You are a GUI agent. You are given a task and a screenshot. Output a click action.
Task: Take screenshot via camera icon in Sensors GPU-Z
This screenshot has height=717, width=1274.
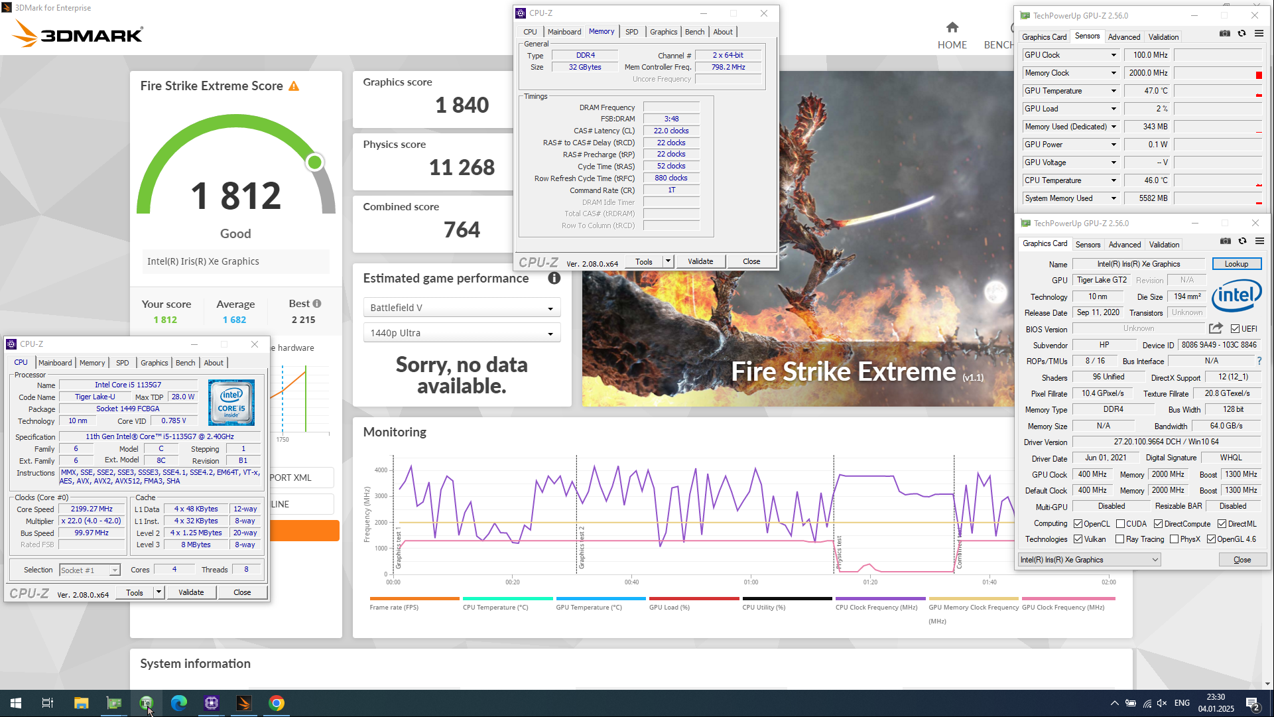coord(1225,34)
